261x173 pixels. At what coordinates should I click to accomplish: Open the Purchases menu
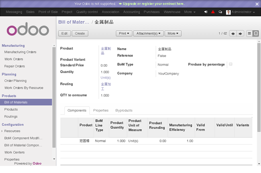pyautogui.click(x=152, y=12)
